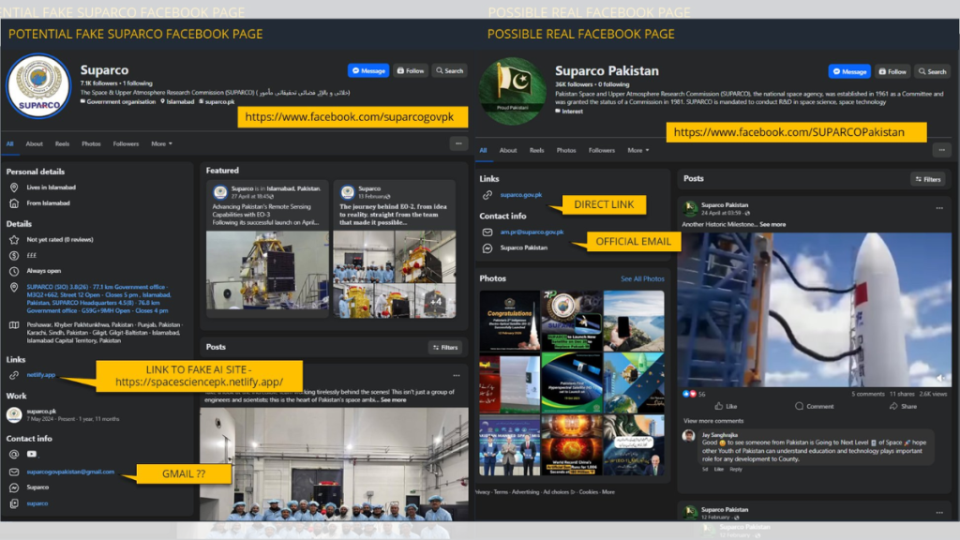The height and width of the screenshot is (540, 960).
Task: Follow the Suparco page
Action: pos(411,71)
